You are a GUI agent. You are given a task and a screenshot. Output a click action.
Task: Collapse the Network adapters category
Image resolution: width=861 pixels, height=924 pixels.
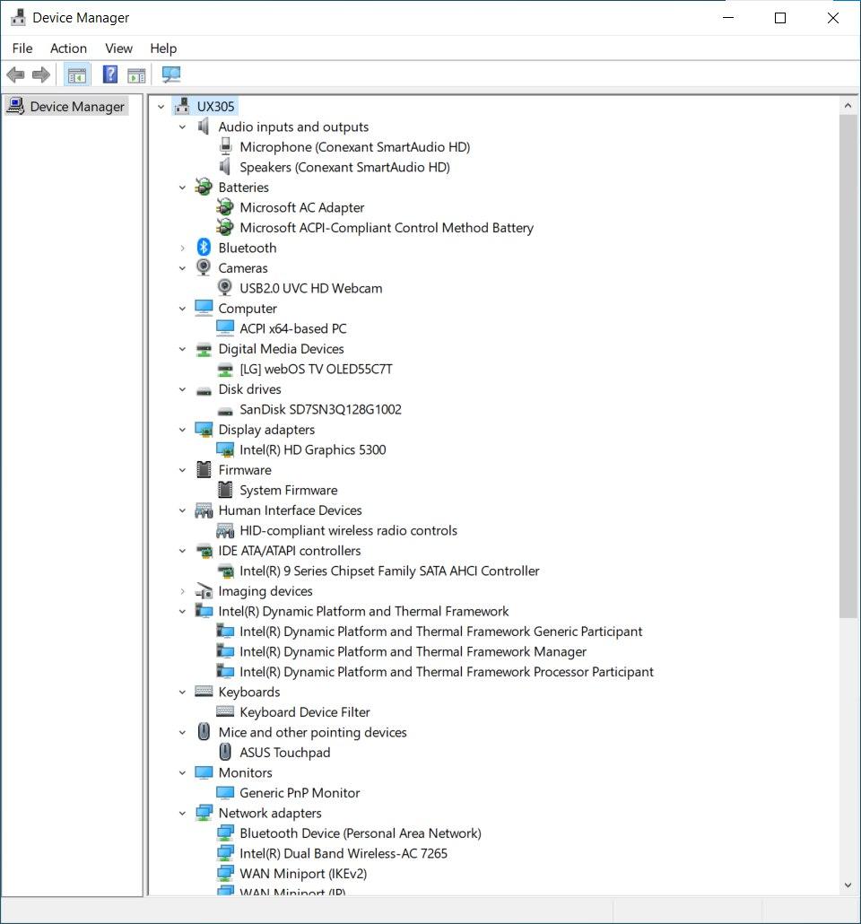pos(182,814)
